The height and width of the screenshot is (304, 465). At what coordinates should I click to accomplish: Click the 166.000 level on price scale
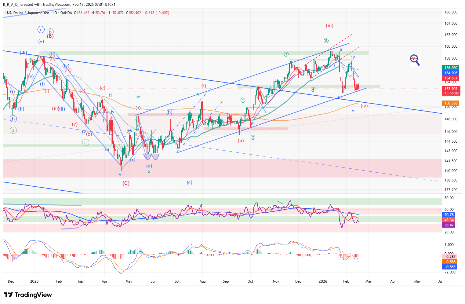coord(451,12)
